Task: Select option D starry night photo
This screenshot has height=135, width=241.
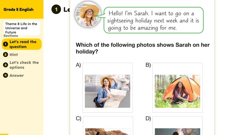Action: point(177,132)
